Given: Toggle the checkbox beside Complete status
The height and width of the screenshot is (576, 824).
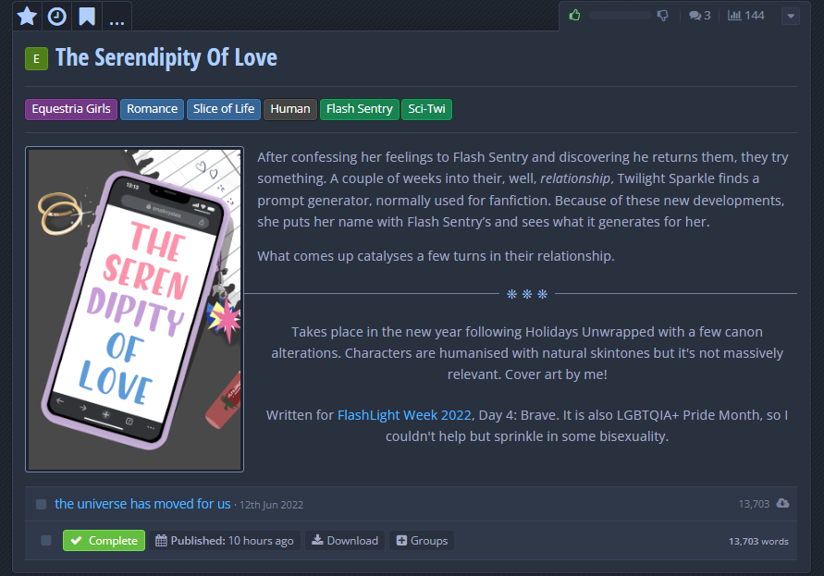Looking at the screenshot, I should point(46,540).
